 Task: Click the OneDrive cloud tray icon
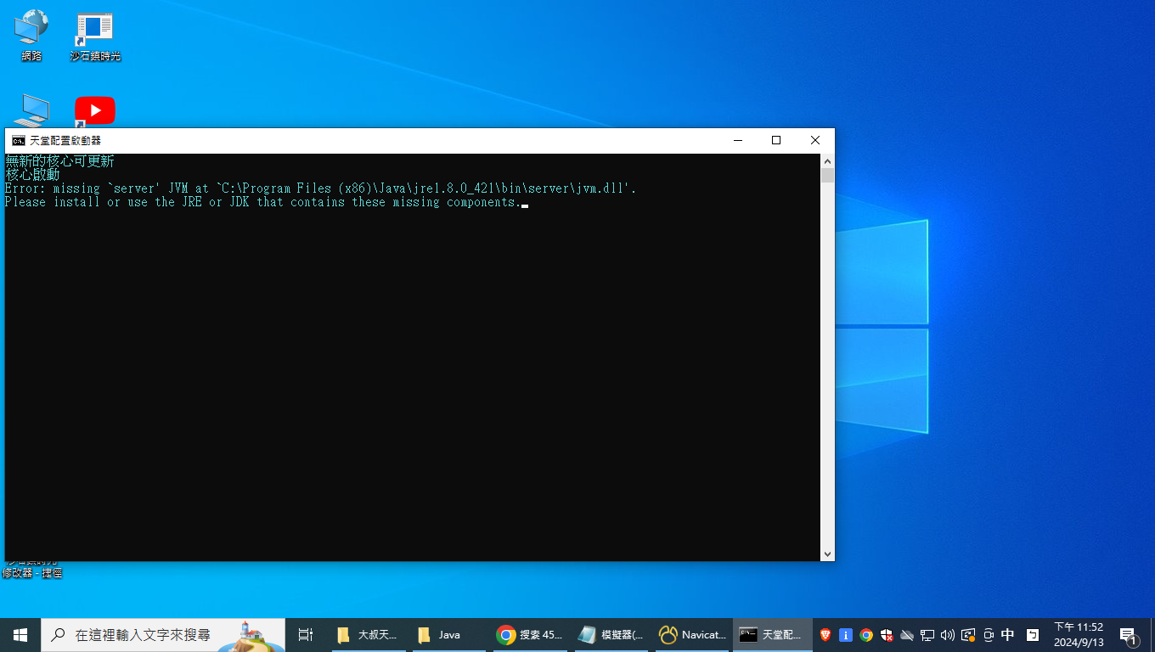tap(907, 635)
